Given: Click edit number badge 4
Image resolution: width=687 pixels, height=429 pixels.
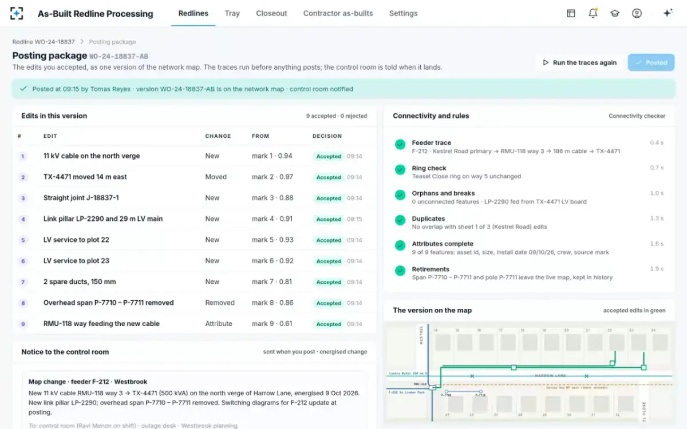Looking at the screenshot, I should pos(23,219).
